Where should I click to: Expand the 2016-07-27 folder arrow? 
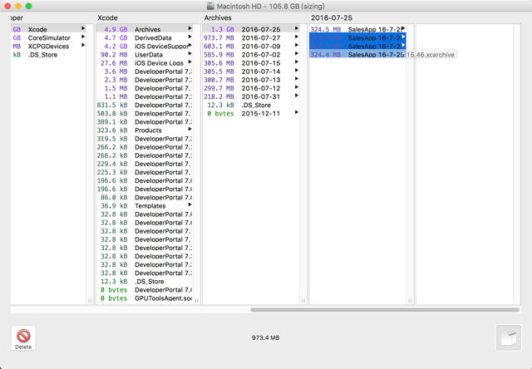(297, 37)
